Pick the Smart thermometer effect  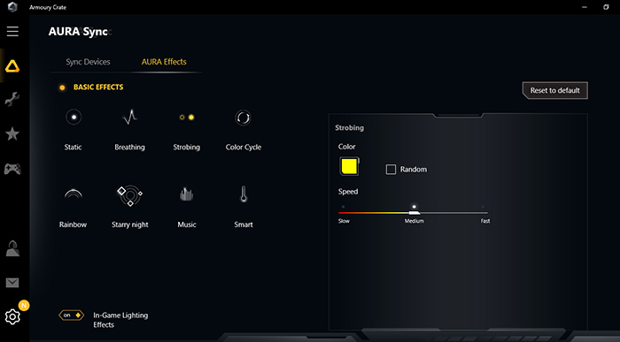point(244,194)
